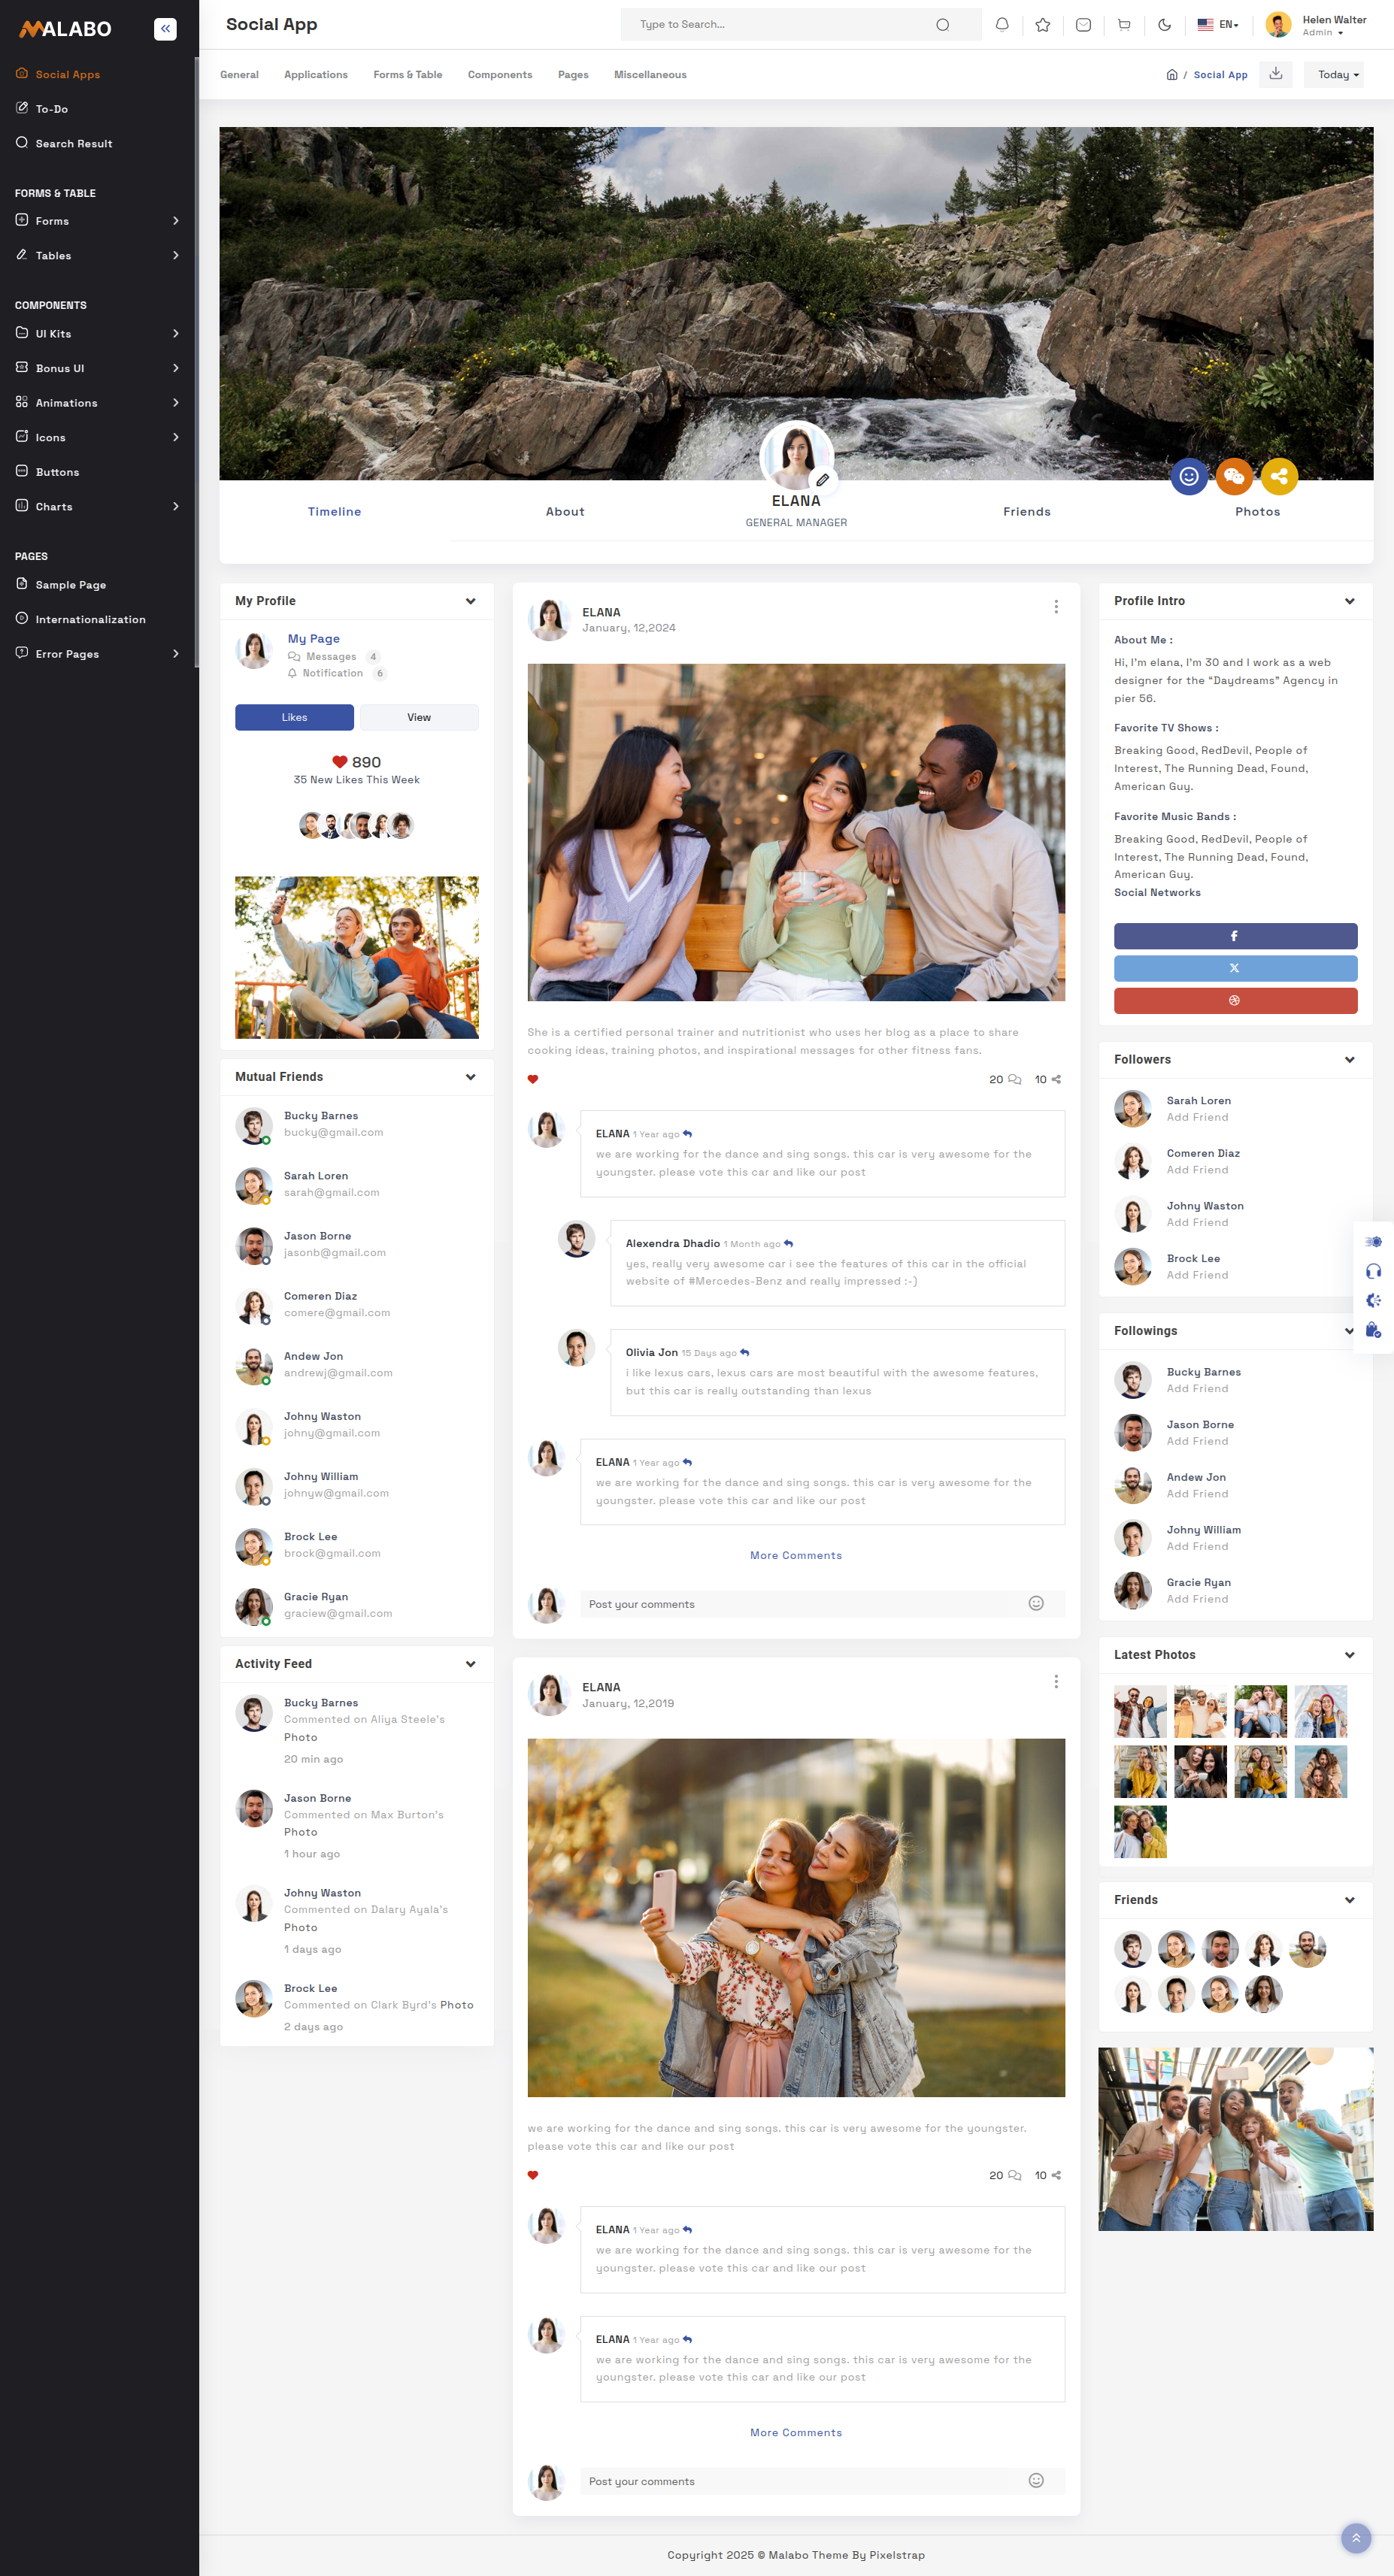Image resolution: width=1394 pixels, height=2576 pixels.
Task: Click the home breadcrumb icon
Action: click(1172, 75)
